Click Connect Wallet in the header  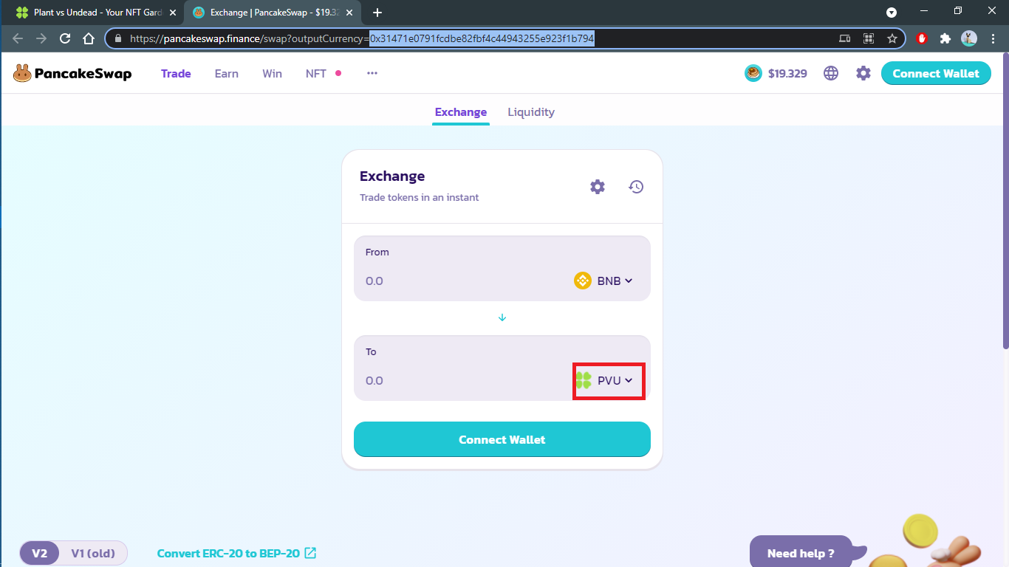coord(936,73)
